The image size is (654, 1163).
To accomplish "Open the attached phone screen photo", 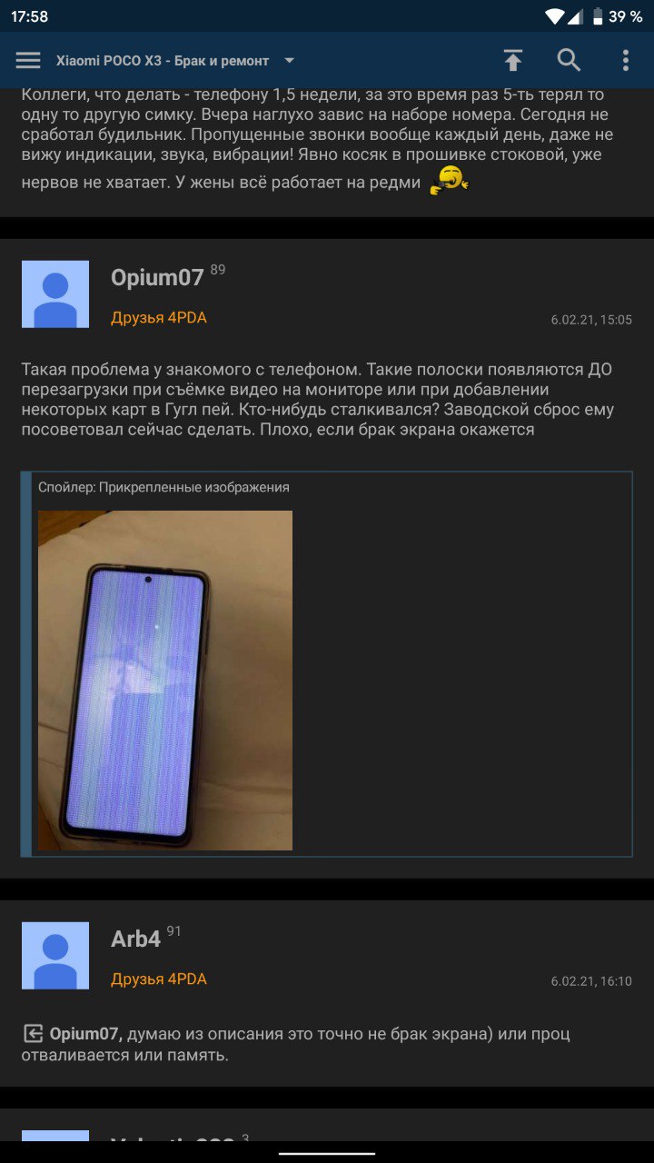I will pyautogui.click(x=165, y=681).
